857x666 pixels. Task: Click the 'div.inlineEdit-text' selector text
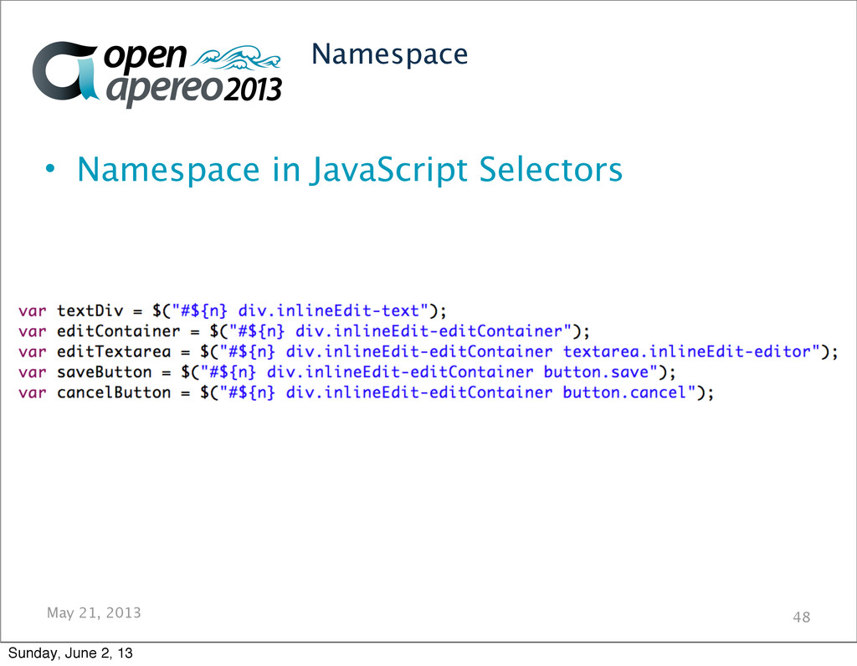(328, 311)
